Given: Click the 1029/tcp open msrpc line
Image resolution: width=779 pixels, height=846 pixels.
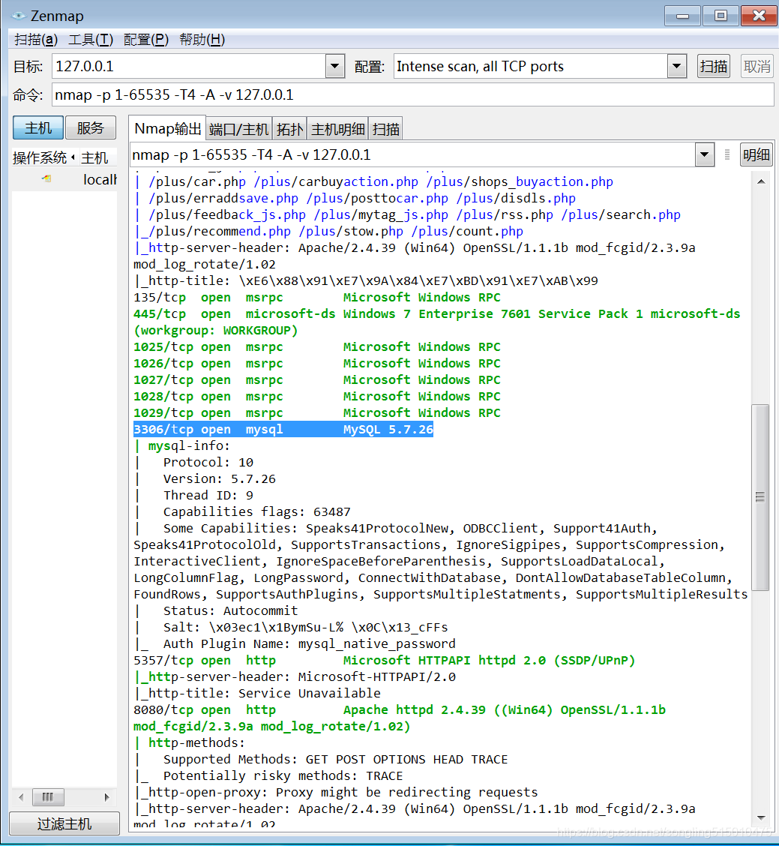Looking at the screenshot, I should point(316,412).
